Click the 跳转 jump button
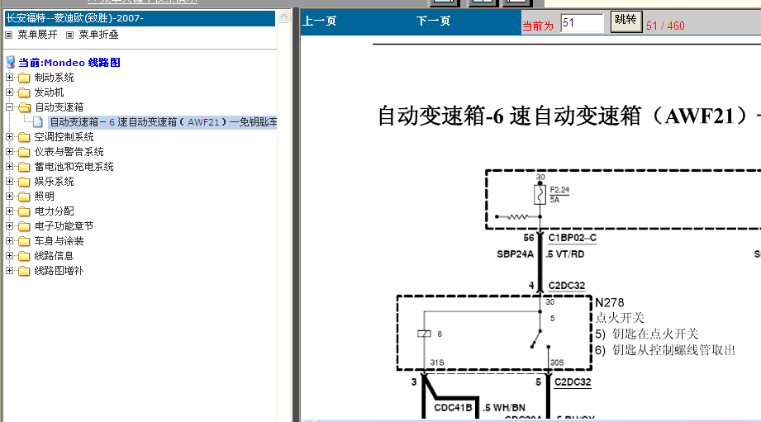 click(x=625, y=21)
